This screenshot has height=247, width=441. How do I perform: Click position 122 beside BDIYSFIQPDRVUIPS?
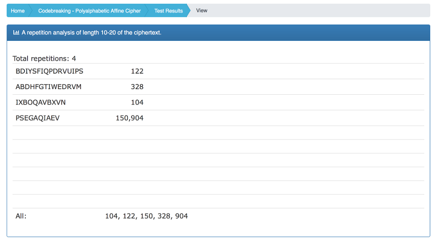137,71
